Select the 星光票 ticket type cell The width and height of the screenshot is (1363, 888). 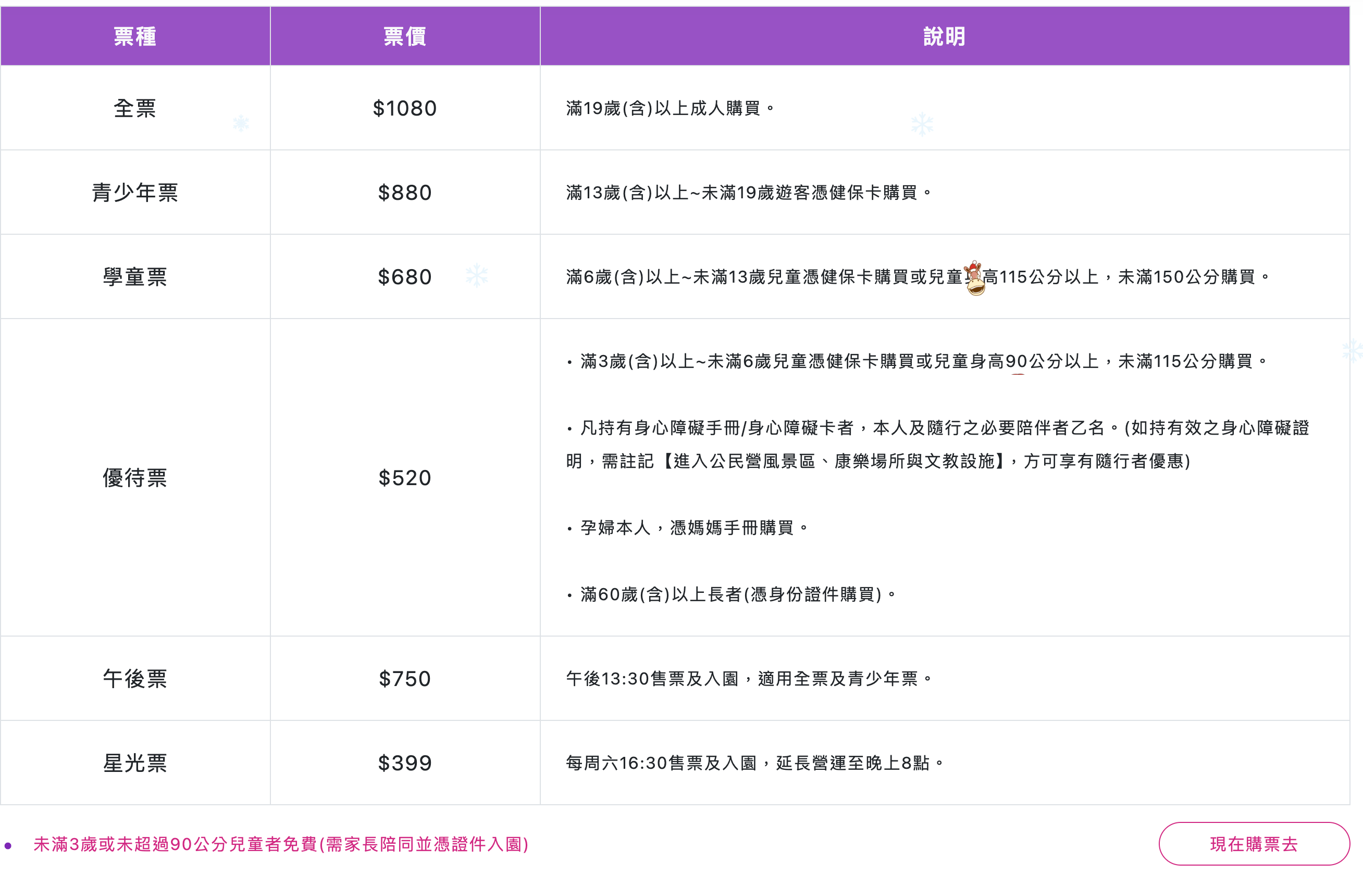(x=135, y=763)
